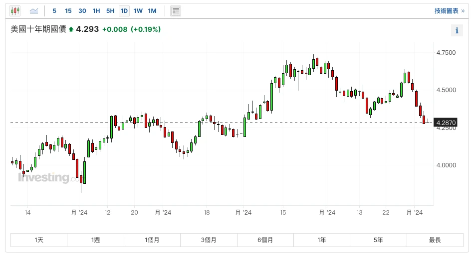
Task: Click the 美國十年期國債 title
Action: tap(38, 29)
